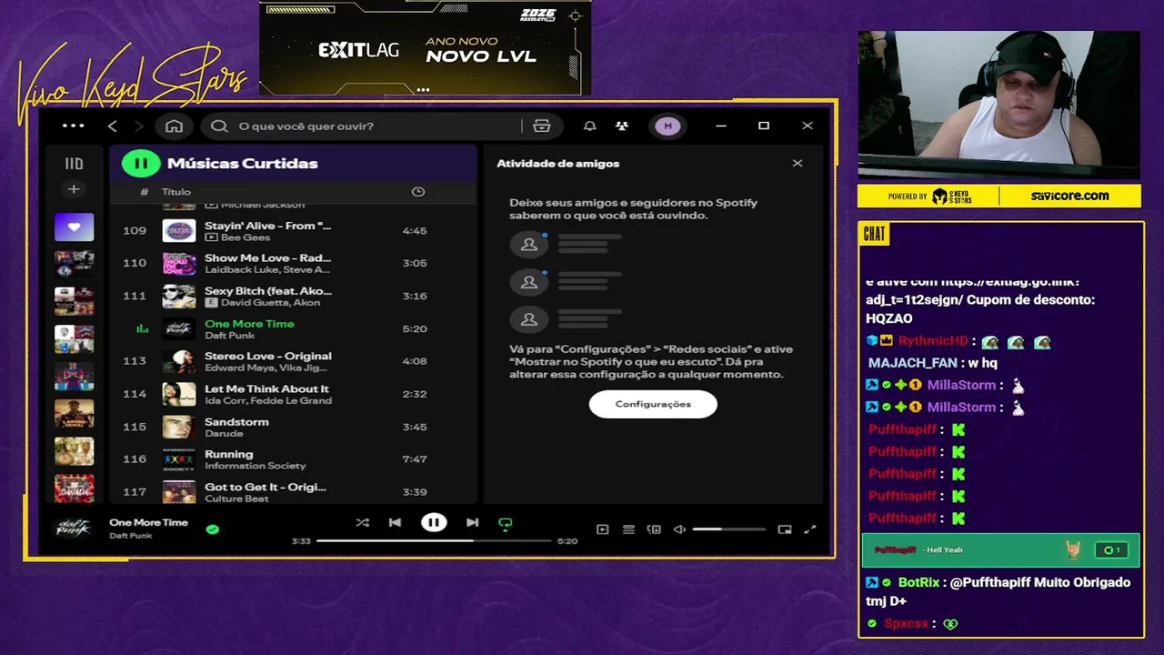Click the Músicas Curtidas title
Viewport: 1164px width, 655px height.
[243, 164]
